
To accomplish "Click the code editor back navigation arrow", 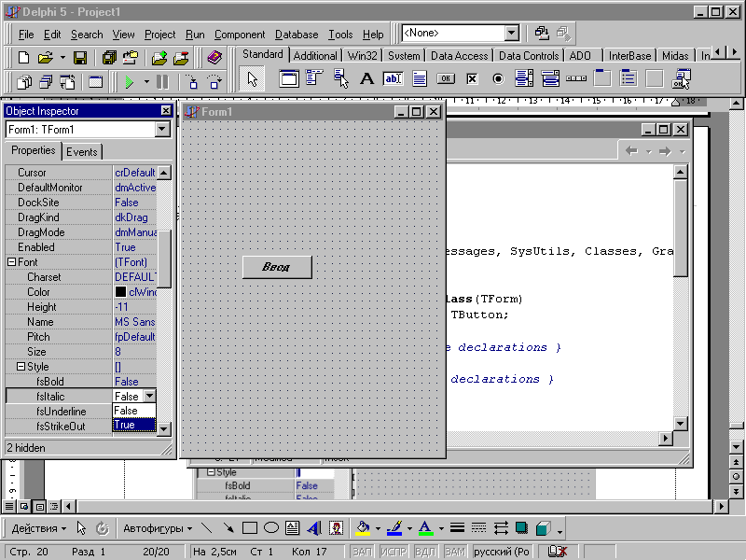I will [632, 151].
